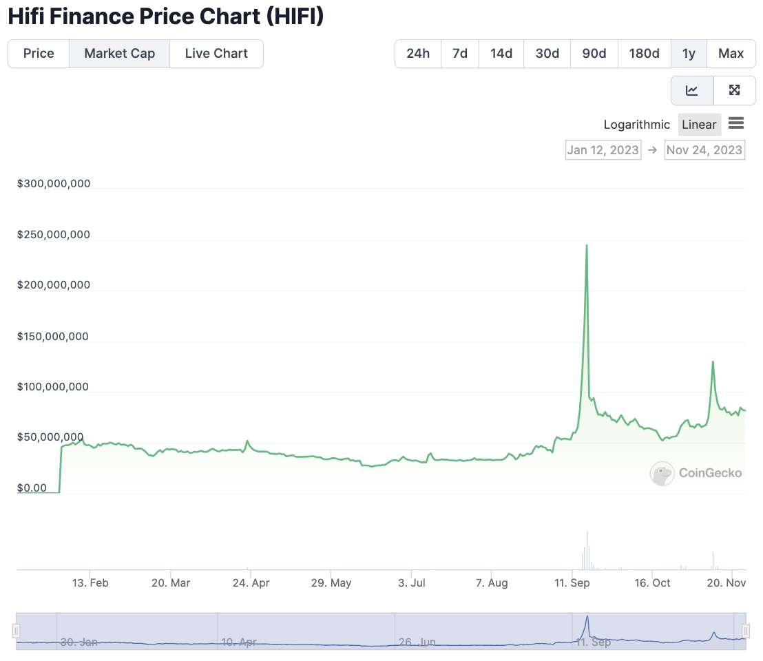The image size is (763, 661).
Task: Select the 1y time range
Action: [x=689, y=54]
